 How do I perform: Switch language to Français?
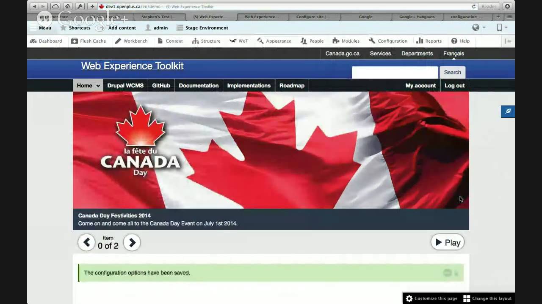[x=454, y=54]
